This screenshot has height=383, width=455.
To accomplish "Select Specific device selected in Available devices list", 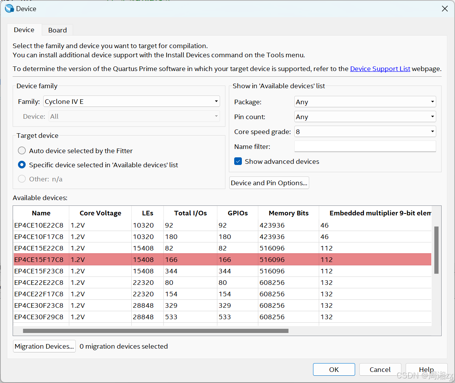I will (x=22, y=165).
